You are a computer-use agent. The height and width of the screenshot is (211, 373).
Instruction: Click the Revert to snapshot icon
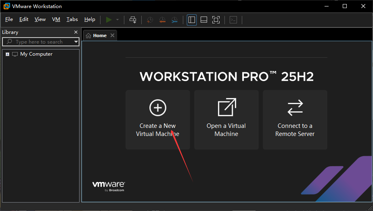(162, 20)
